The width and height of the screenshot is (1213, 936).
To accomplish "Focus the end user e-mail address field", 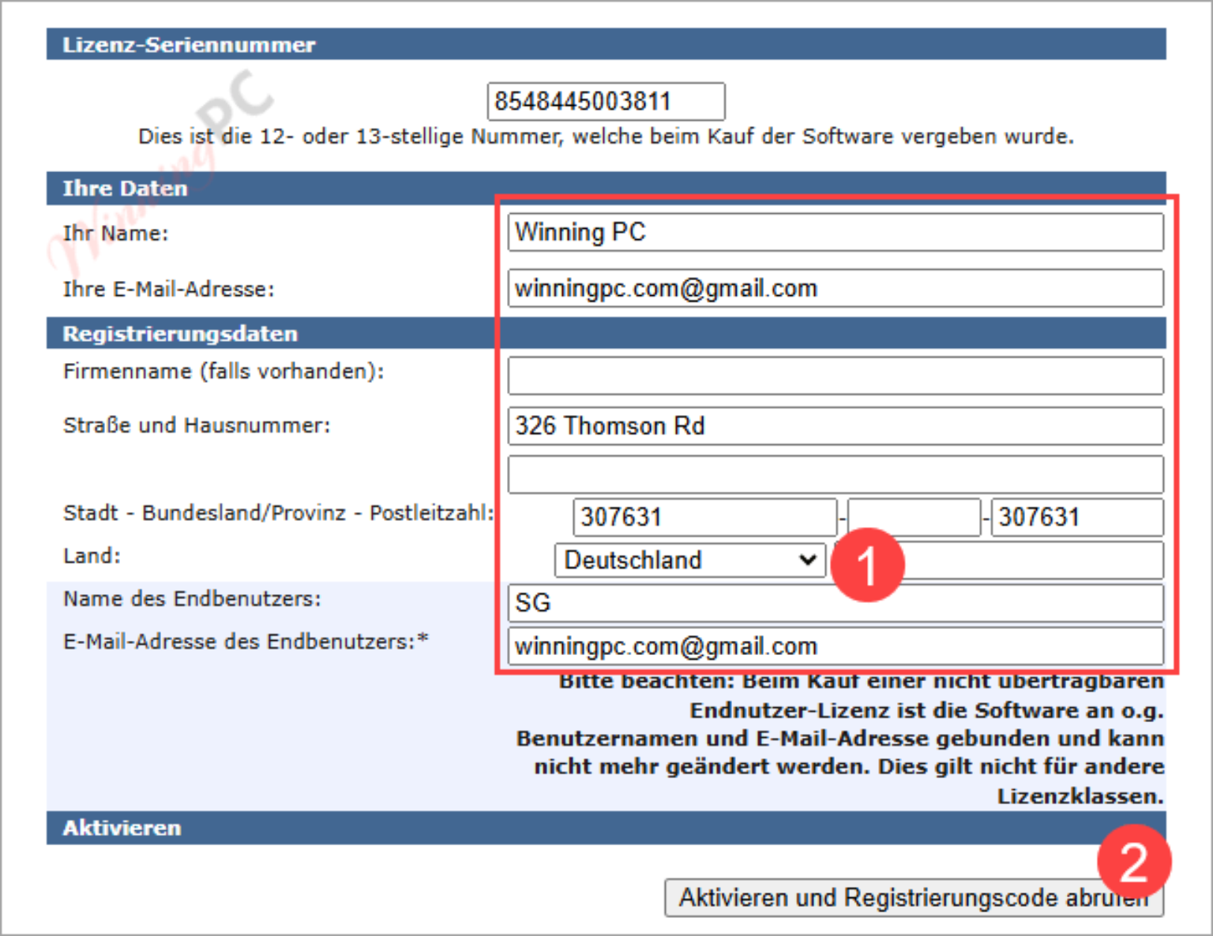I will tap(835, 646).
